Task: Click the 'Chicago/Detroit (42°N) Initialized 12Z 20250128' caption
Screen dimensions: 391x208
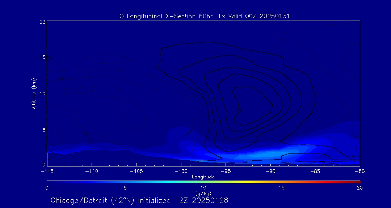Action: click(139, 200)
